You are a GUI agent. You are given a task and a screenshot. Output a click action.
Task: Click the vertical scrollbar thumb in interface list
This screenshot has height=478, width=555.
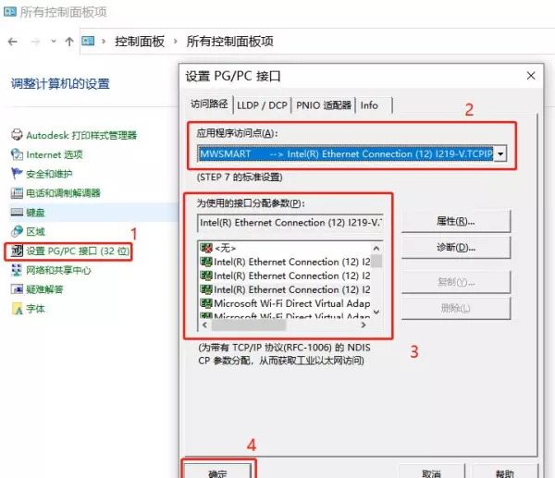(376, 261)
